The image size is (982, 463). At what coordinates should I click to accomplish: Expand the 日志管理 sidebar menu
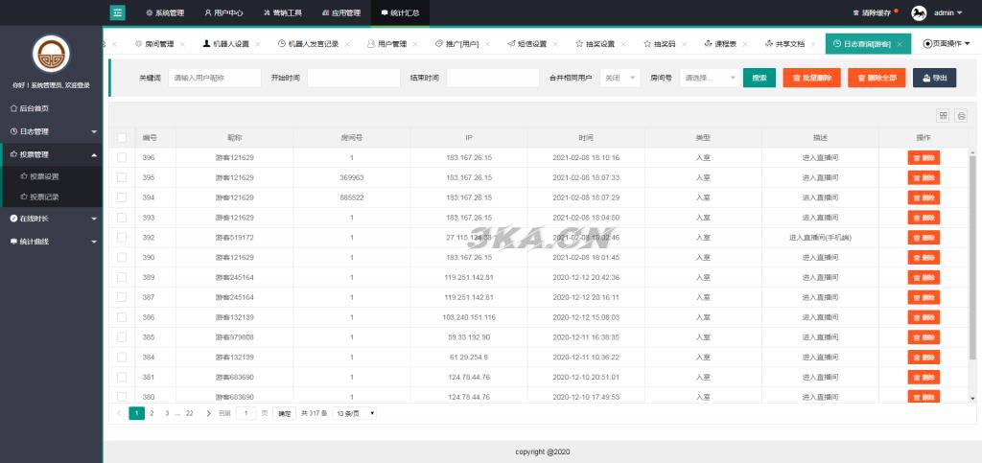51,131
